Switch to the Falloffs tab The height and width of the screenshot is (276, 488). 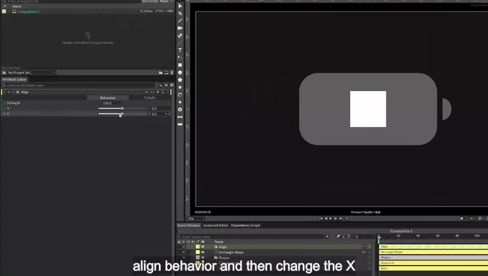[x=150, y=98]
